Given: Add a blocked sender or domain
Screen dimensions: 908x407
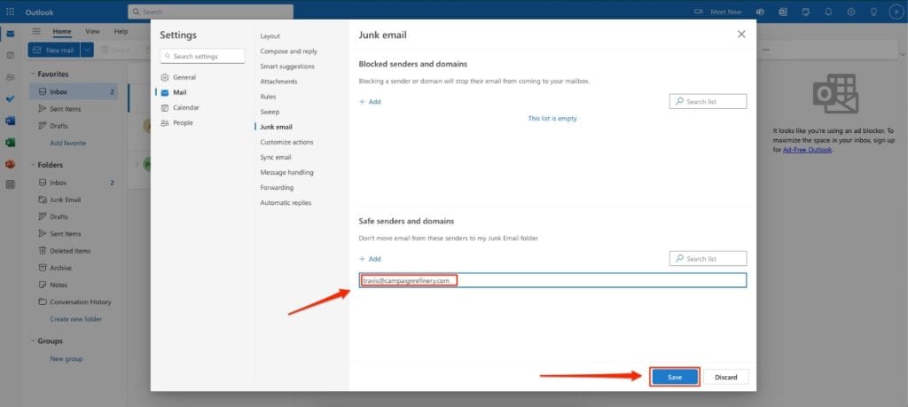Looking at the screenshot, I should [x=370, y=102].
